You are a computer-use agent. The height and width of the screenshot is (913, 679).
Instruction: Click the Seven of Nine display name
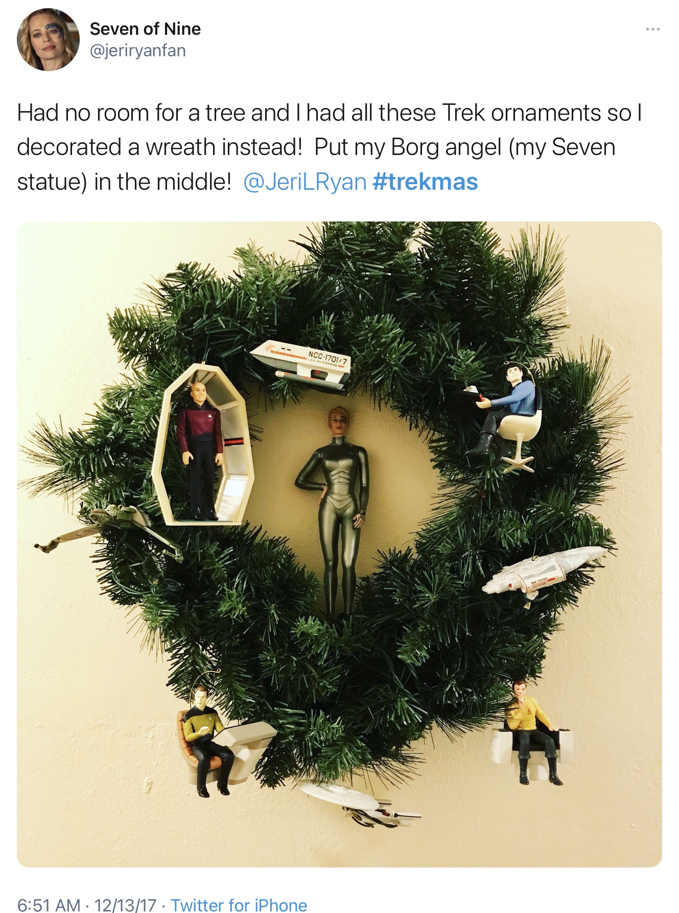point(145,29)
